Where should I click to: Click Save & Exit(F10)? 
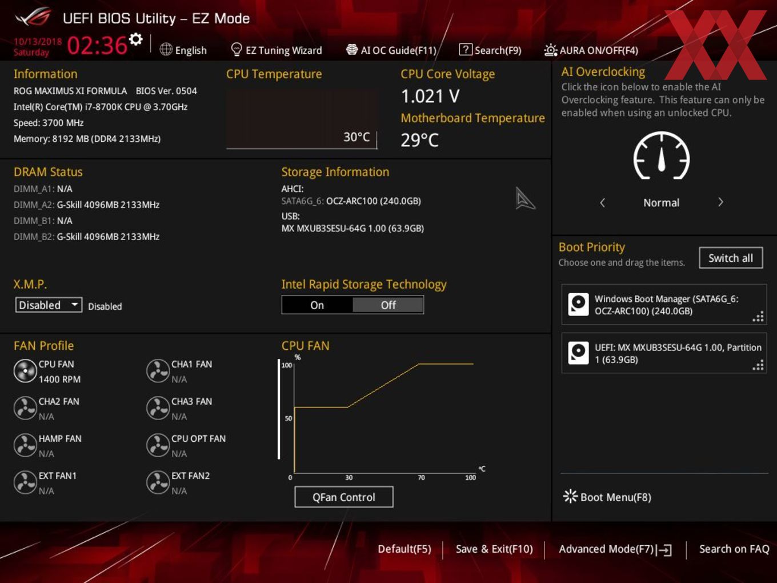[x=494, y=549]
